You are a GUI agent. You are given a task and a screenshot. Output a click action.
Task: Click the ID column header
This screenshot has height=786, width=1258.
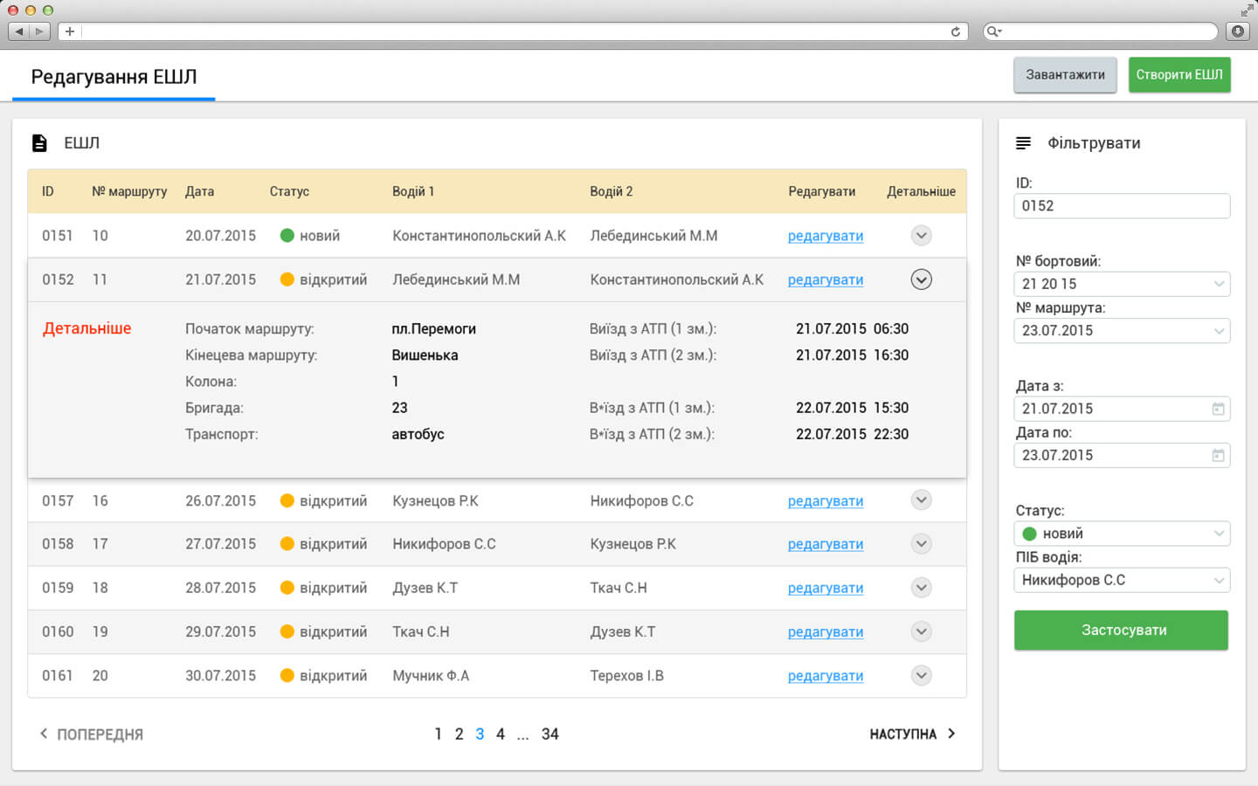point(48,191)
